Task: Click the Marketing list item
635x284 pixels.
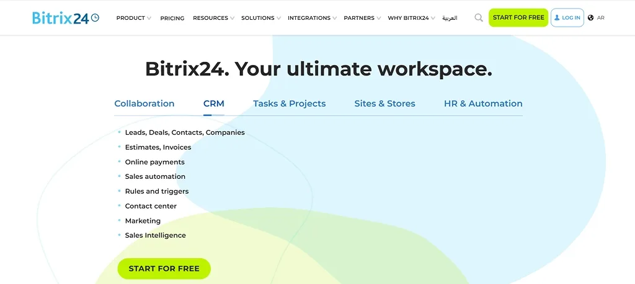Action: coord(143,220)
